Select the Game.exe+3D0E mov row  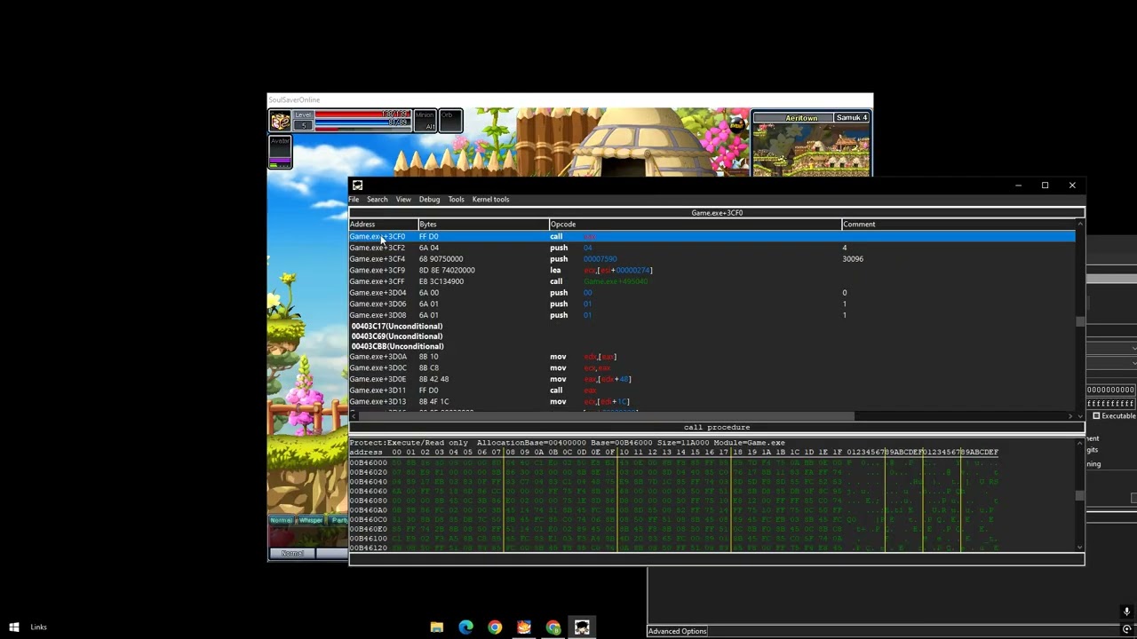[x=712, y=379]
